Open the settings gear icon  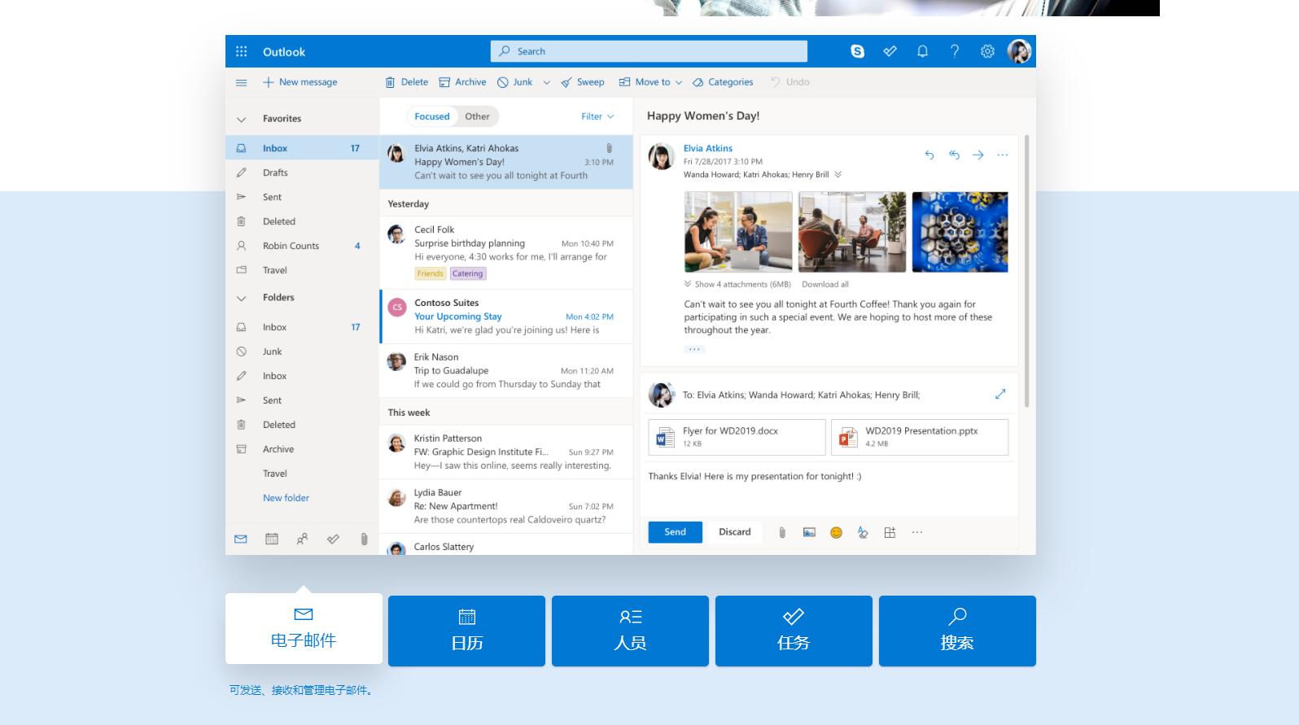click(x=987, y=51)
